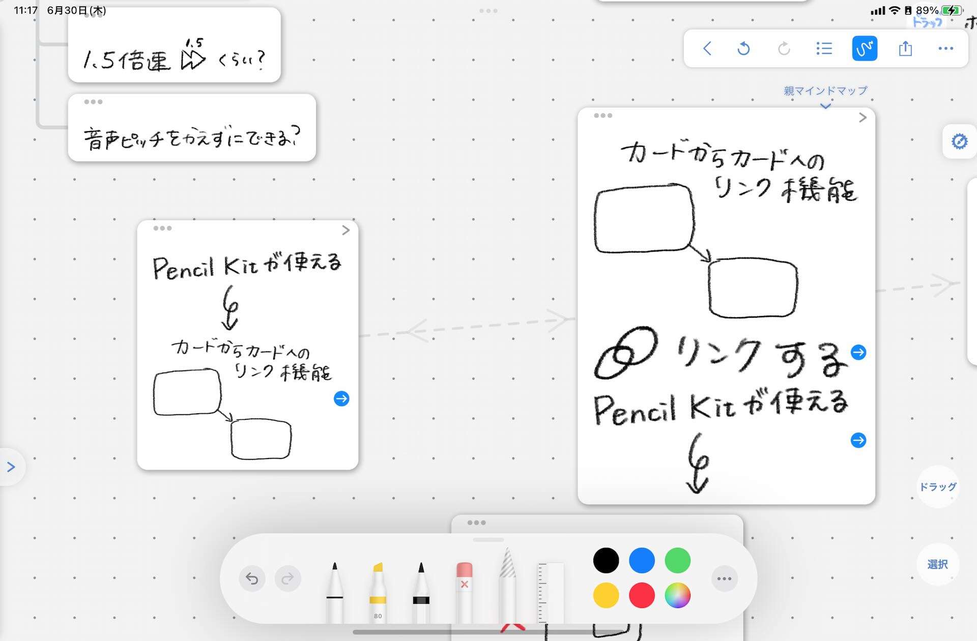Screen dimensions: 977x641
Task: Pick the red color swatch
Action: click(x=642, y=595)
